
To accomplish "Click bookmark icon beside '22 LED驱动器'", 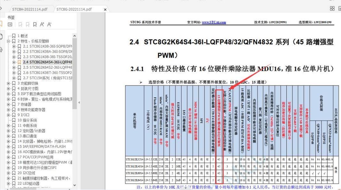I will click(x=14, y=184).
